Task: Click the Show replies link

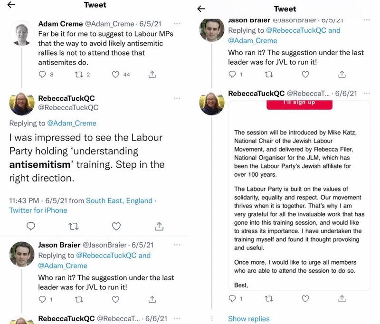Action: [x=249, y=319]
